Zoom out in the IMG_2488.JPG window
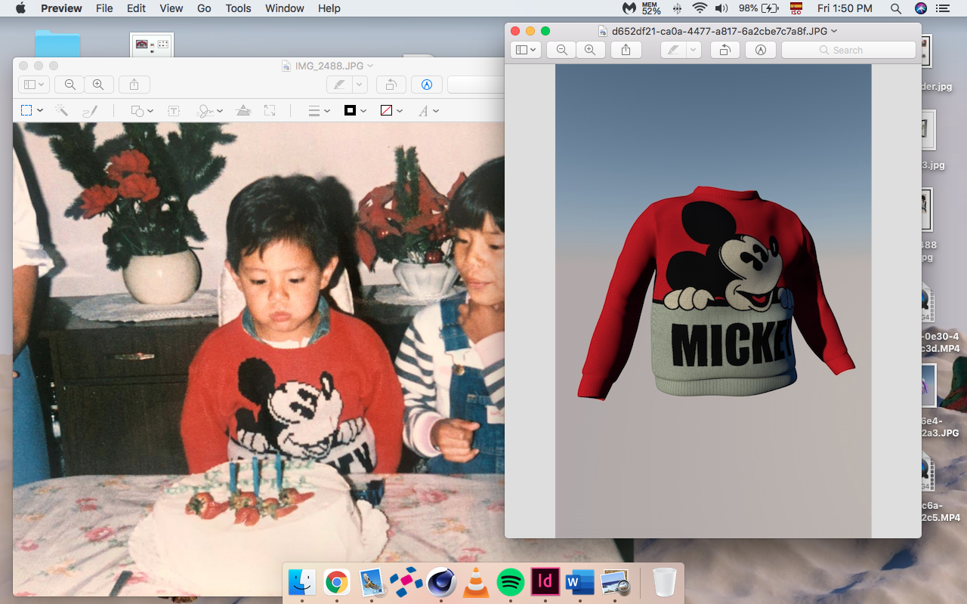Viewport: 967px width, 604px height. (x=70, y=85)
